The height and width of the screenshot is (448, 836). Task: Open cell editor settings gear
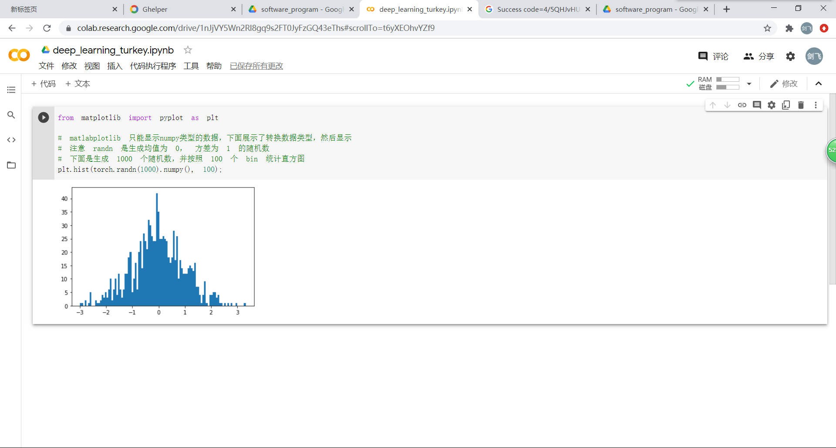pyautogui.click(x=772, y=105)
